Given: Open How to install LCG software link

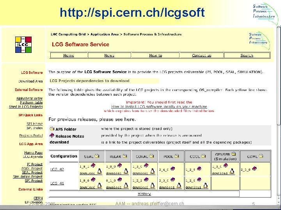Looking at the screenshot, I should click(159, 107).
